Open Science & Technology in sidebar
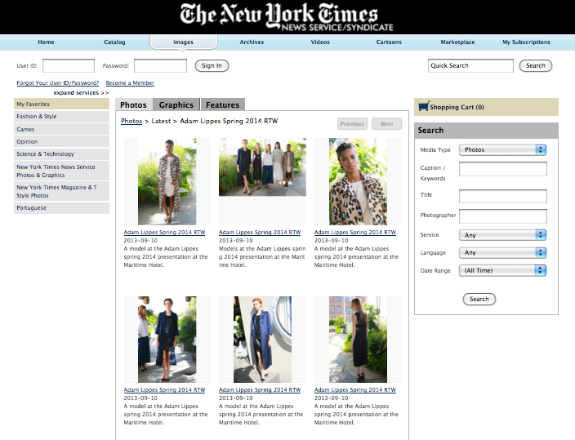575x440 pixels. pos(61,154)
